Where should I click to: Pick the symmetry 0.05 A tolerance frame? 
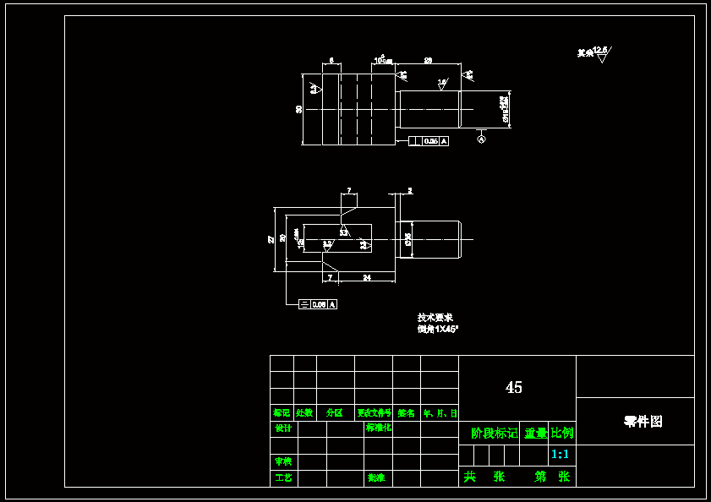tap(318, 304)
